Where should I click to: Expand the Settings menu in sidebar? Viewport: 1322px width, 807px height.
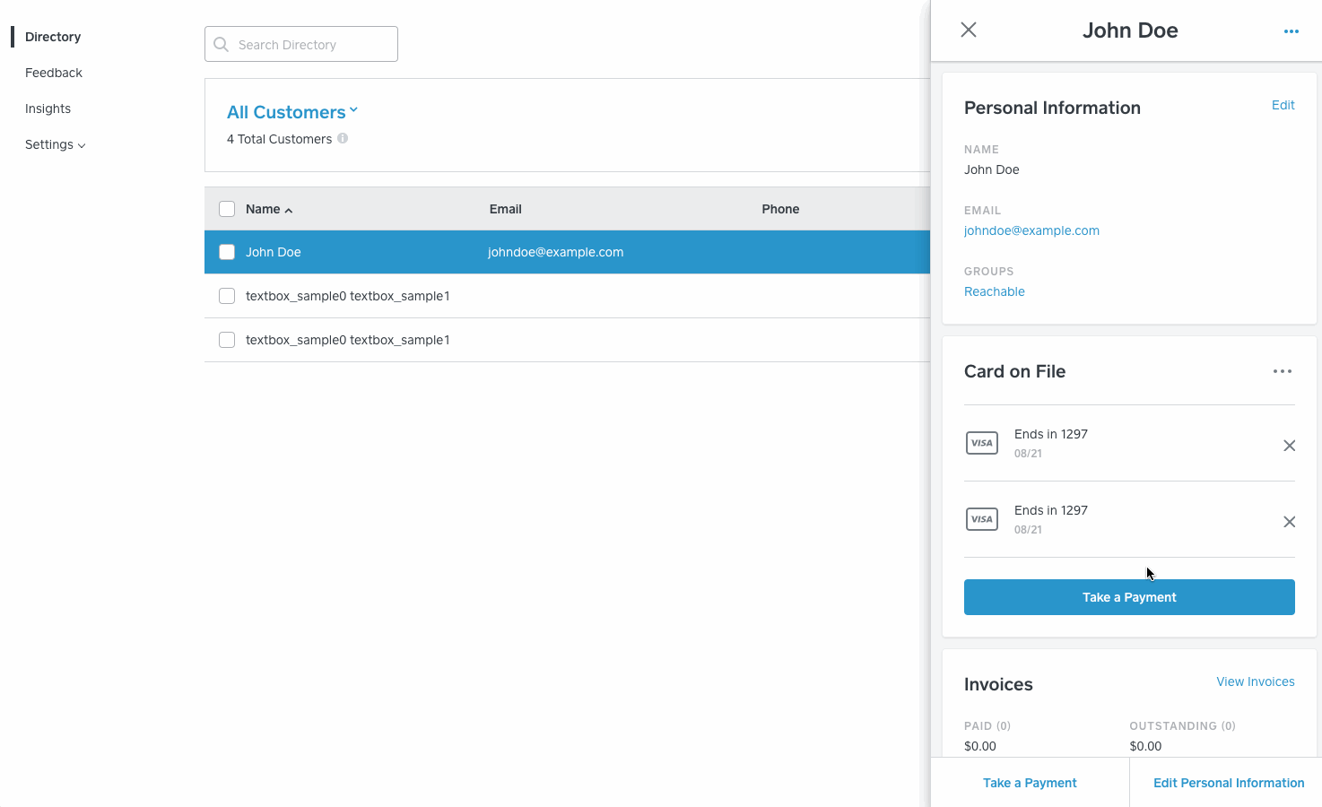(x=56, y=144)
